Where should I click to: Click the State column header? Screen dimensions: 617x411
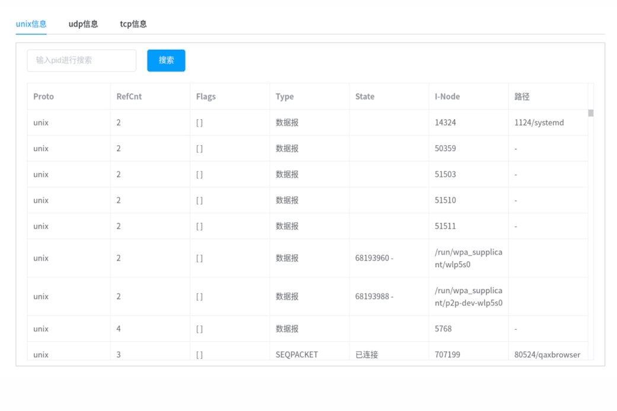coord(365,97)
